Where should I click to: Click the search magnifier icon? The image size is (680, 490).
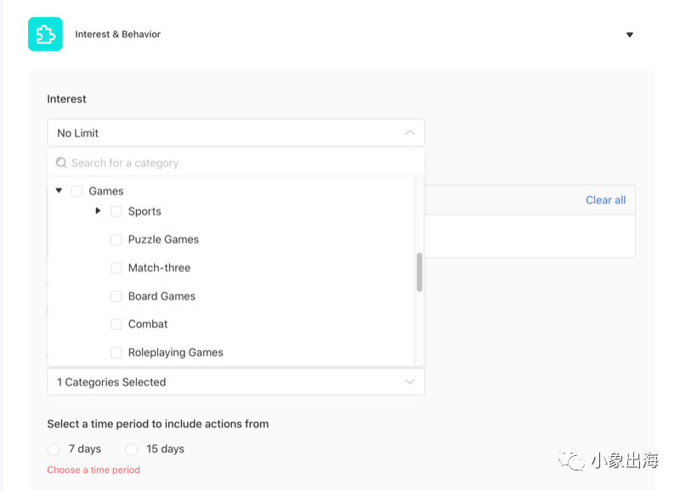(x=61, y=163)
